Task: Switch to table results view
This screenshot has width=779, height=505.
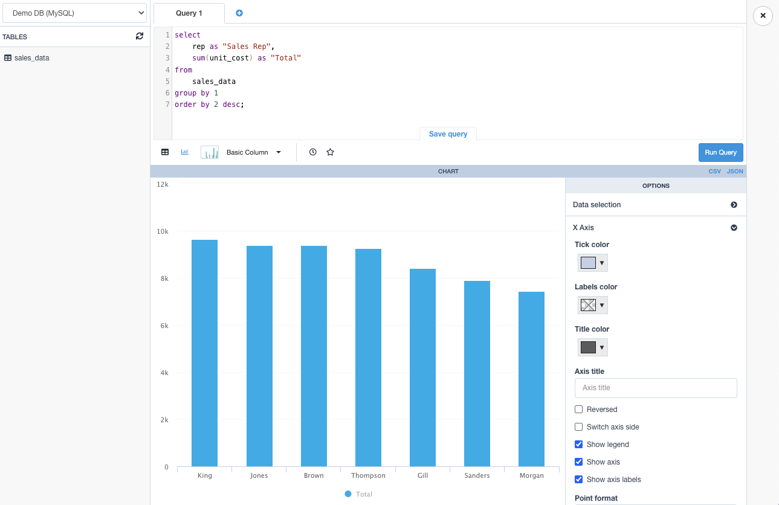Action: [x=165, y=152]
